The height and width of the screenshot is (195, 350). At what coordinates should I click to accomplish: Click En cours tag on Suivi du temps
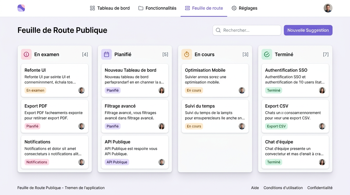click(x=194, y=126)
